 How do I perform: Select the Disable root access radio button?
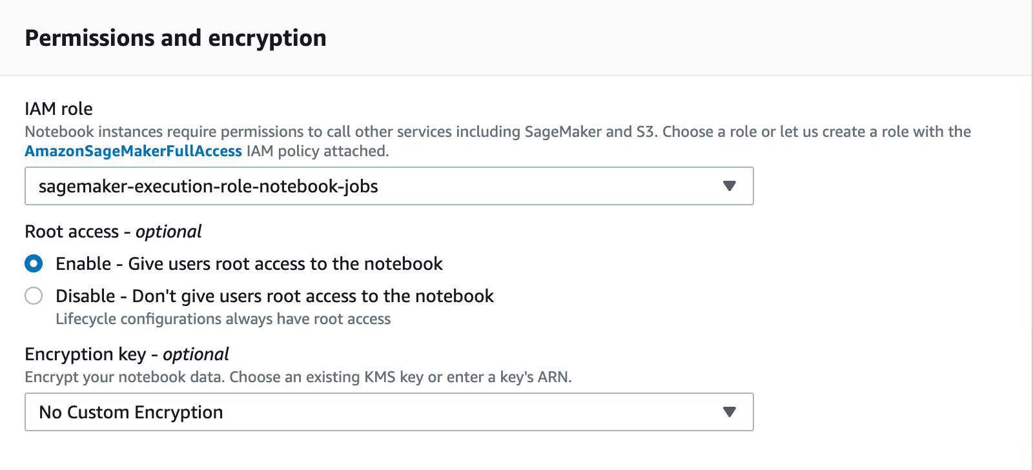click(x=34, y=296)
